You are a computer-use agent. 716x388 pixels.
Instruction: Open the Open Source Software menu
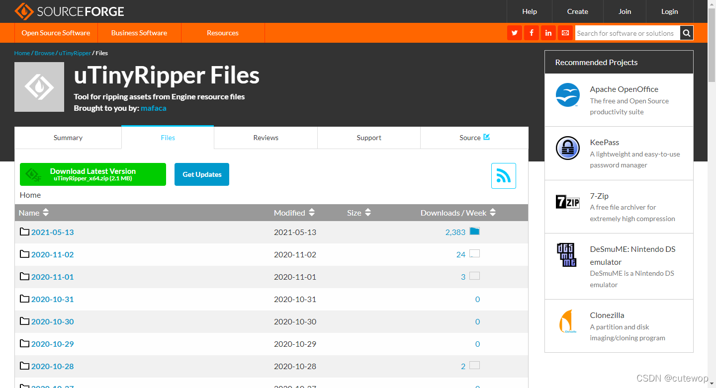pos(56,33)
